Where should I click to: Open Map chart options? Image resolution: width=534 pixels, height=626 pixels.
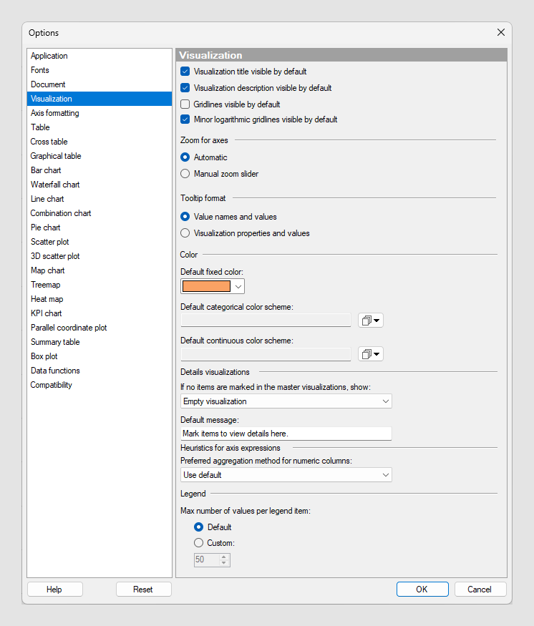(99, 270)
